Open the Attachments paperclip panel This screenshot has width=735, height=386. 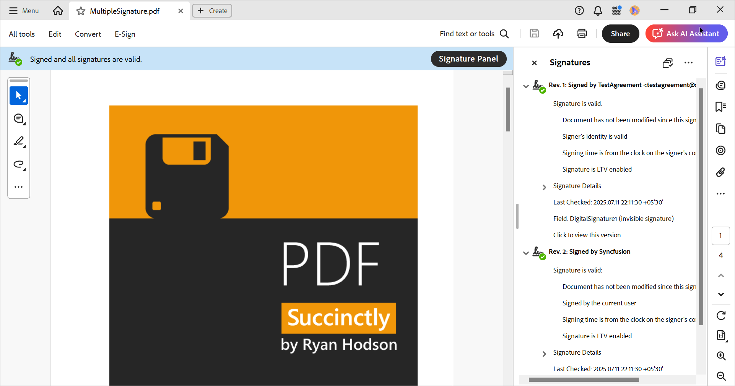(x=720, y=172)
